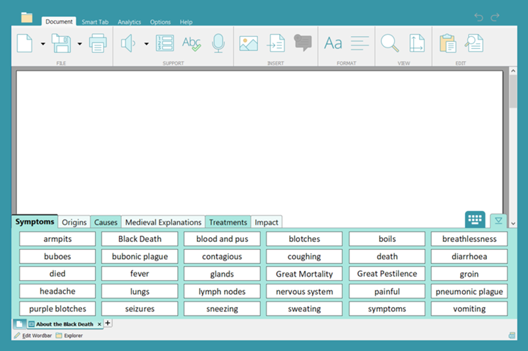The width and height of the screenshot is (528, 351).
Task: Select the Origins wordbar tab
Action: pyautogui.click(x=74, y=222)
